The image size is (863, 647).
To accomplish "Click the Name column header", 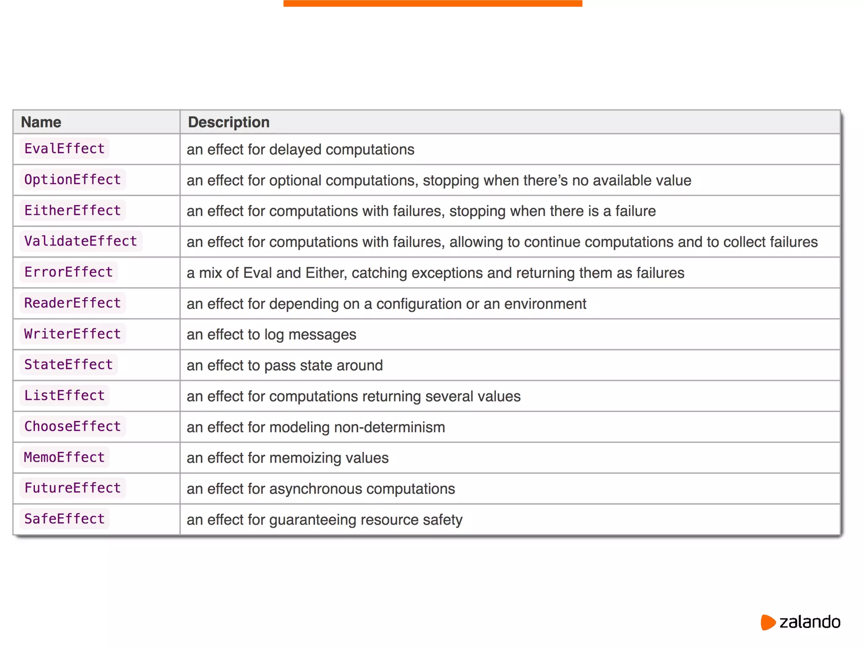I will 41,122.
